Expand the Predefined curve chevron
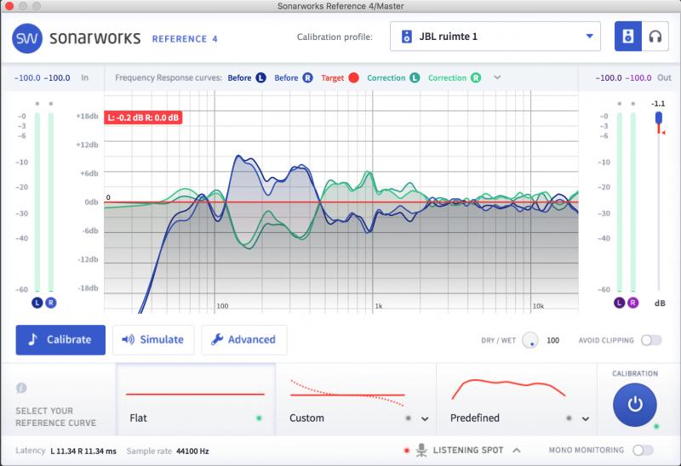This screenshot has height=466, width=681. point(586,418)
